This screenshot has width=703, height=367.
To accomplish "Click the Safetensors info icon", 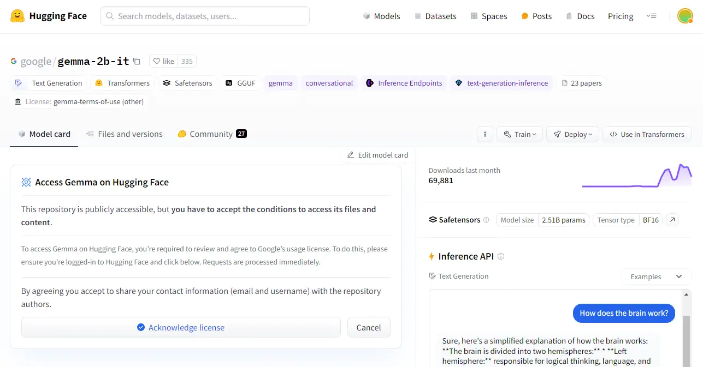I will pyautogui.click(x=486, y=220).
